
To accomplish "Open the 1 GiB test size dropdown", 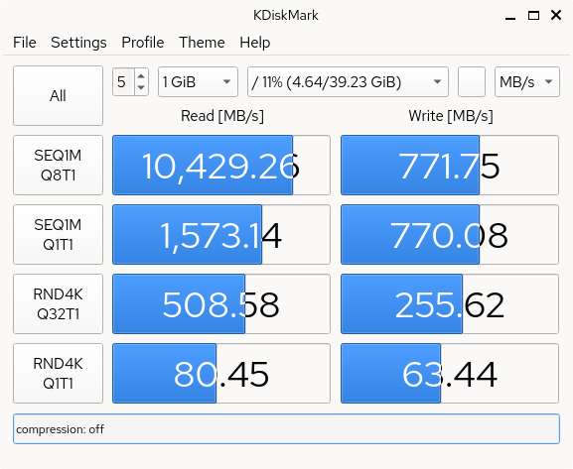I will click(198, 81).
